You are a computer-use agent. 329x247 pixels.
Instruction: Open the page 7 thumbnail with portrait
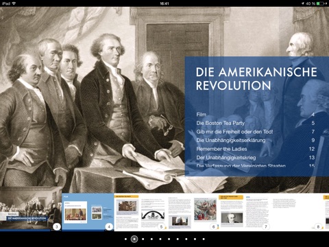coord(244,212)
